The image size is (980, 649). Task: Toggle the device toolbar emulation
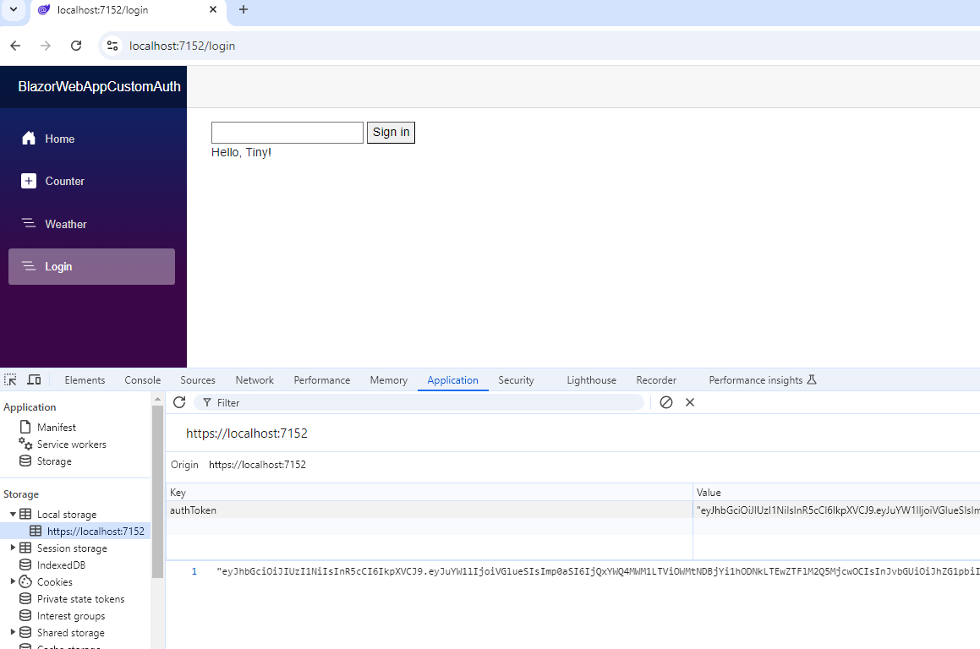[35, 379]
